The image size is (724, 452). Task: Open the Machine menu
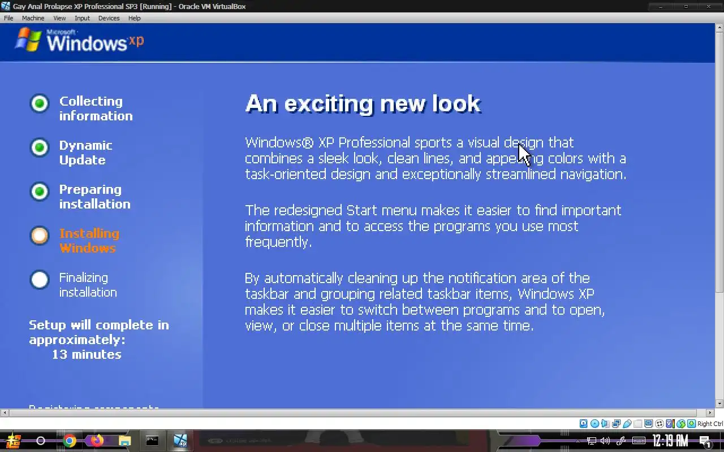(x=33, y=18)
